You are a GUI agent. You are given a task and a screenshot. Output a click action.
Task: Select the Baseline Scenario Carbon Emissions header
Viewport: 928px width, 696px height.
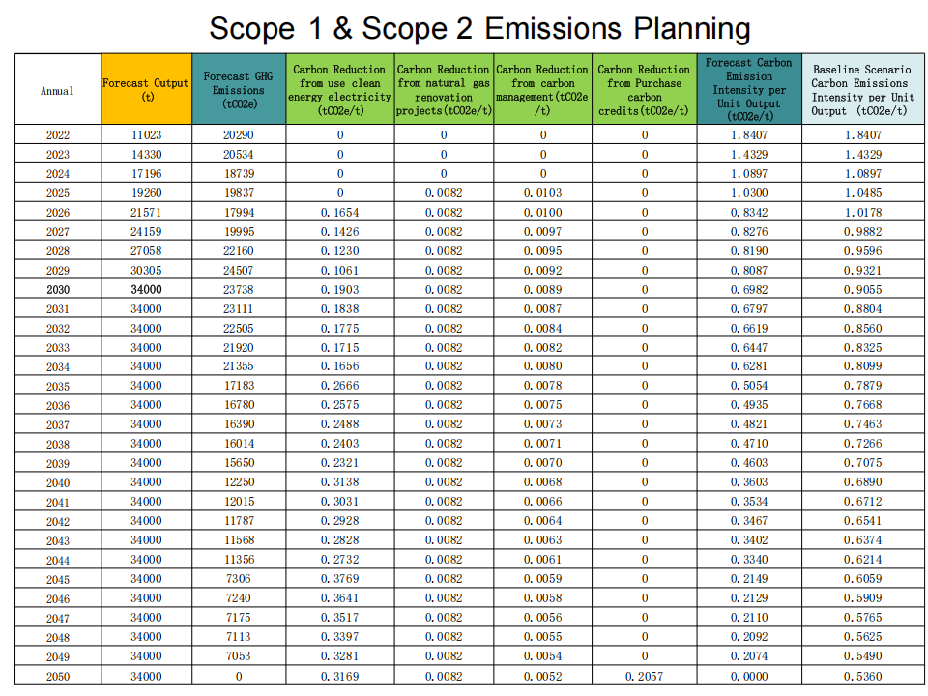(860, 90)
